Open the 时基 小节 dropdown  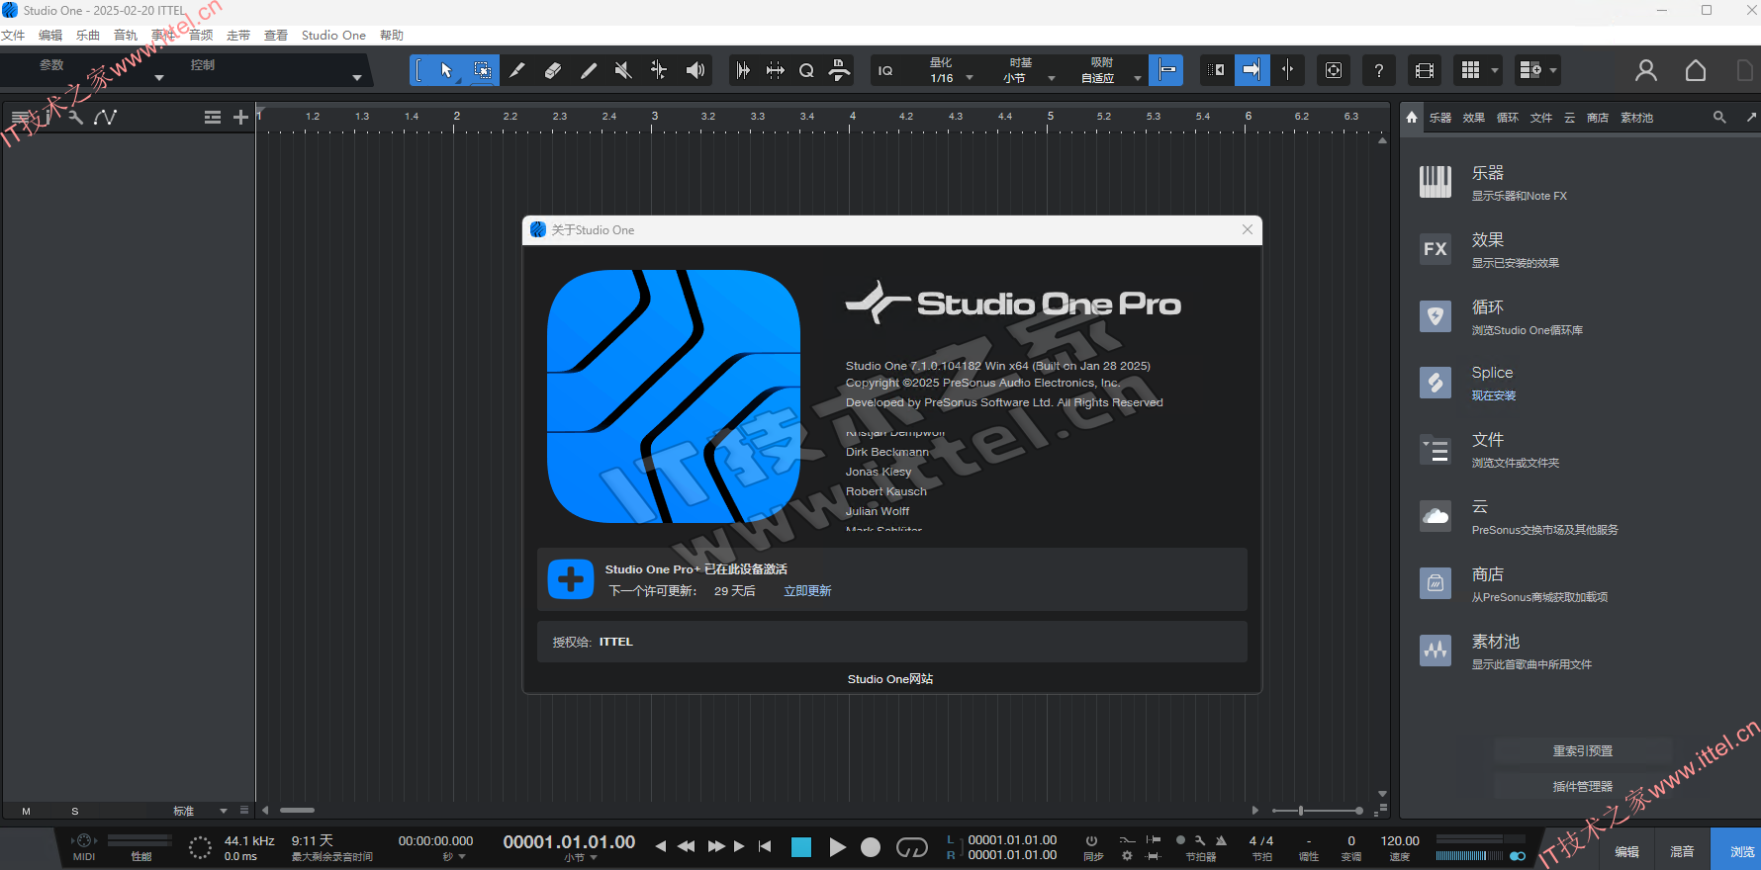1029,70
